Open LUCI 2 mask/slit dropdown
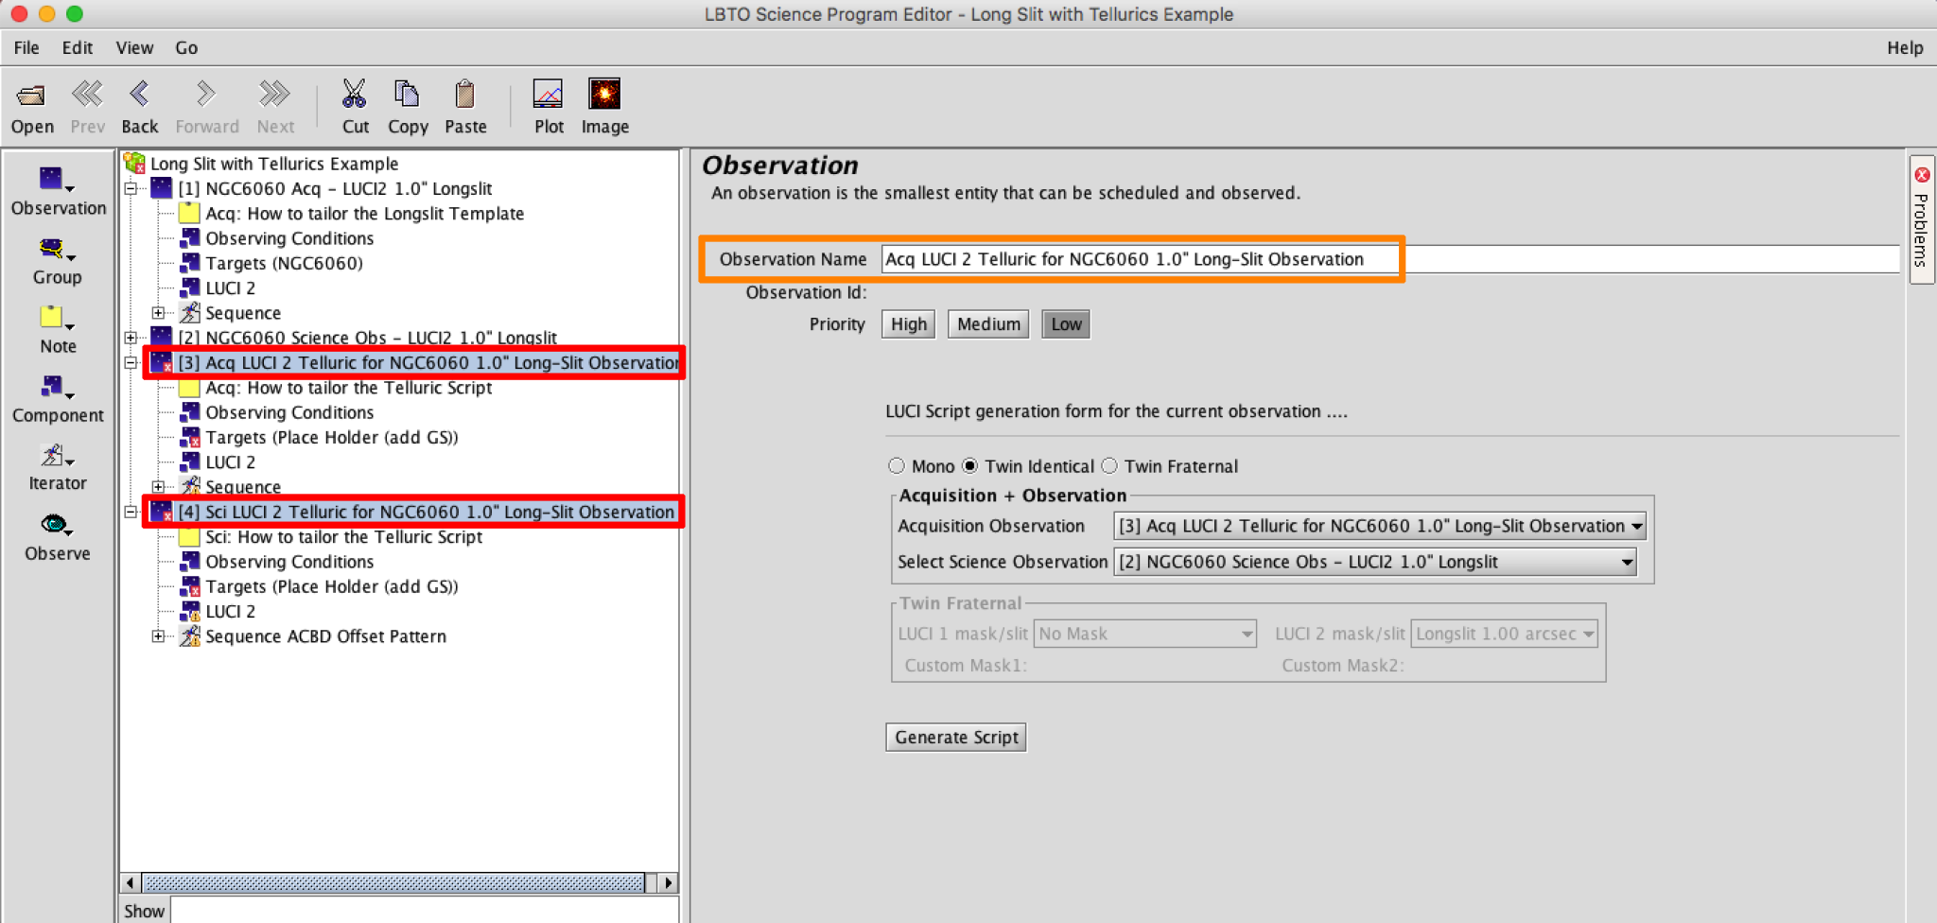1937x923 pixels. tap(1504, 634)
